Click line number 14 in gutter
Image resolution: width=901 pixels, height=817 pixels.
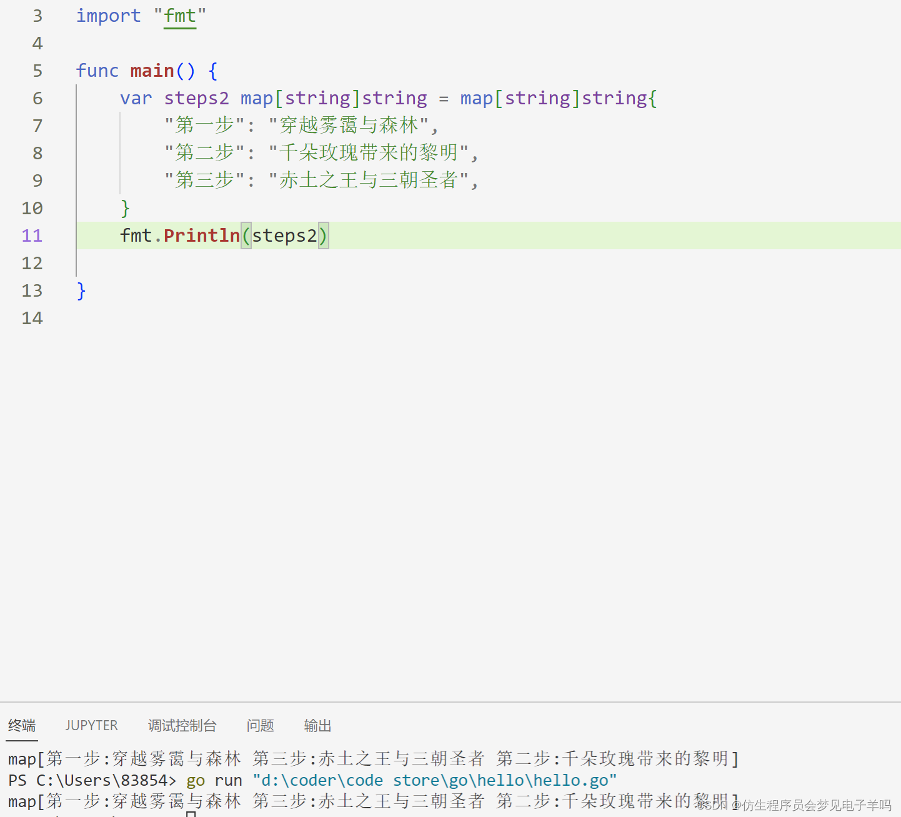click(x=32, y=318)
